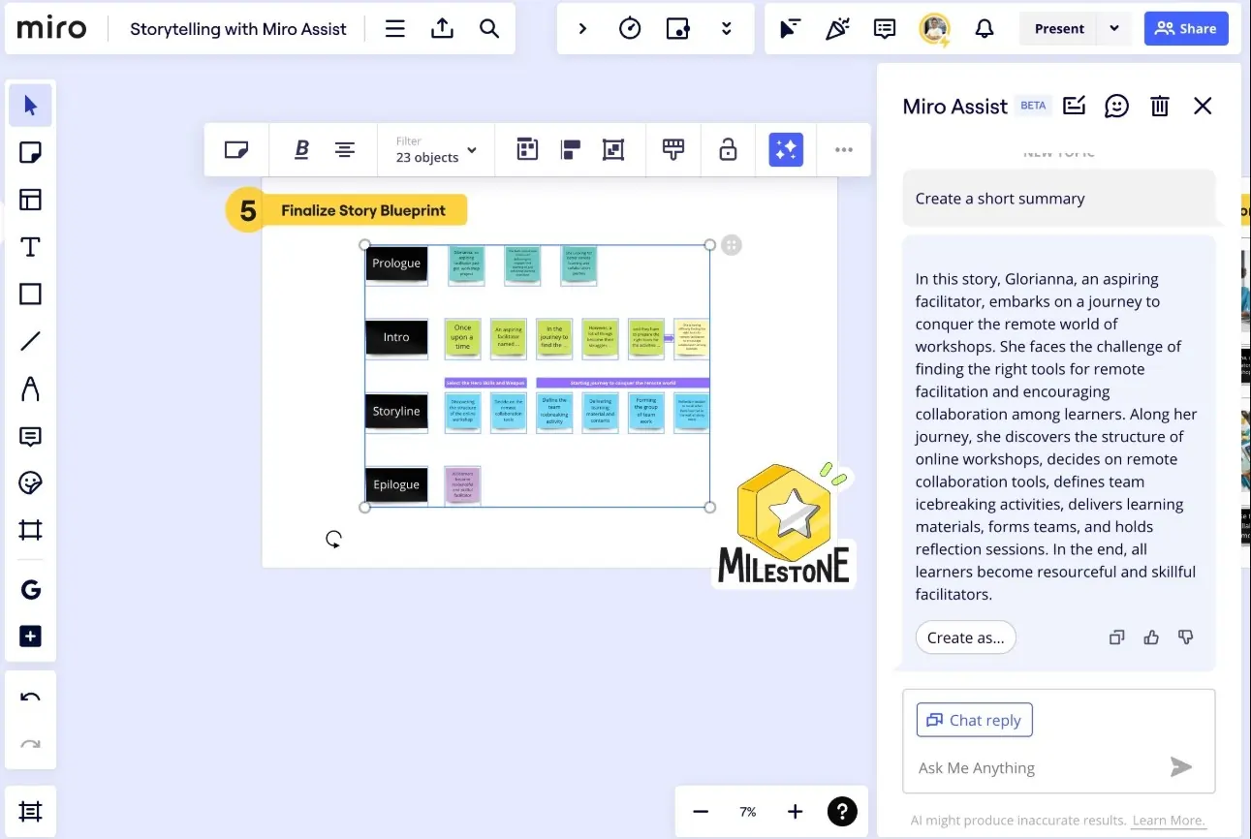
Task: Give feedback with smiley icon
Action: 1116,106
